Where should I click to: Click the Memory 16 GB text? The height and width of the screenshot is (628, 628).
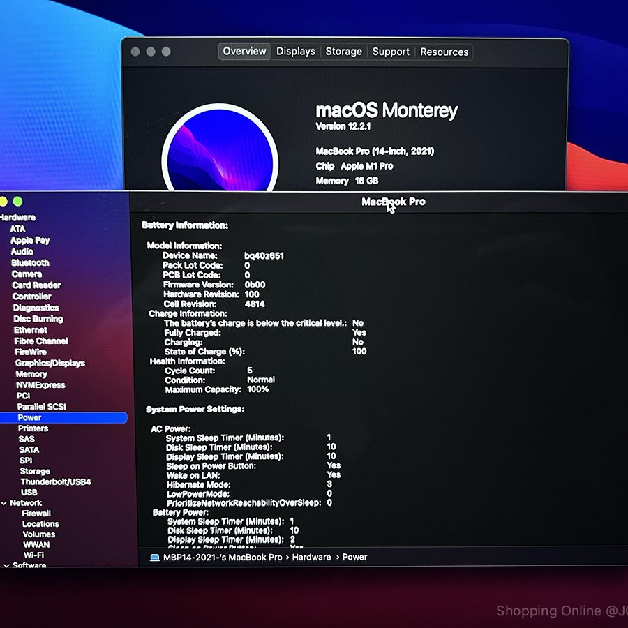click(x=347, y=181)
